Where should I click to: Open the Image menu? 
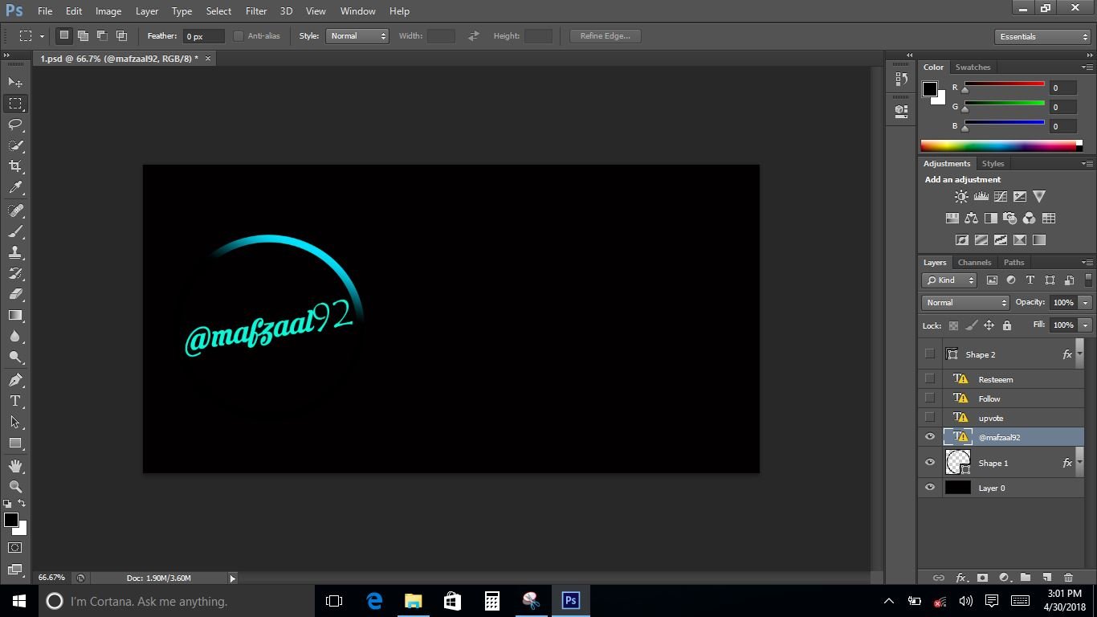pyautogui.click(x=108, y=11)
